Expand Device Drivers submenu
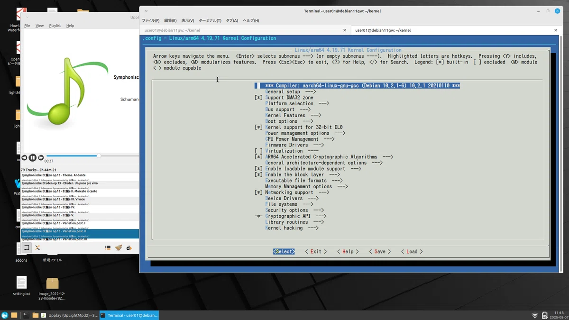The width and height of the screenshot is (569, 320). click(x=292, y=198)
